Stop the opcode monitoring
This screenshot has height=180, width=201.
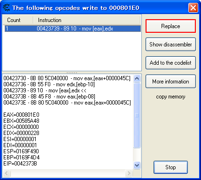(x=170, y=167)
